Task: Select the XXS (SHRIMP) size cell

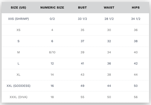Action: pyautogui.click(x=18, y=19)
